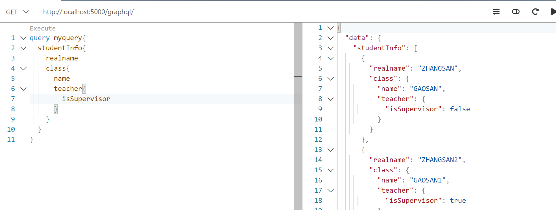Collapse response root fold arrow line 1
556x213 pixels.
330,28
